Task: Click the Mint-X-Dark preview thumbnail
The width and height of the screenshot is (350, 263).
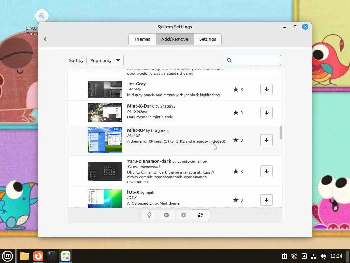Action: (105, 112)
